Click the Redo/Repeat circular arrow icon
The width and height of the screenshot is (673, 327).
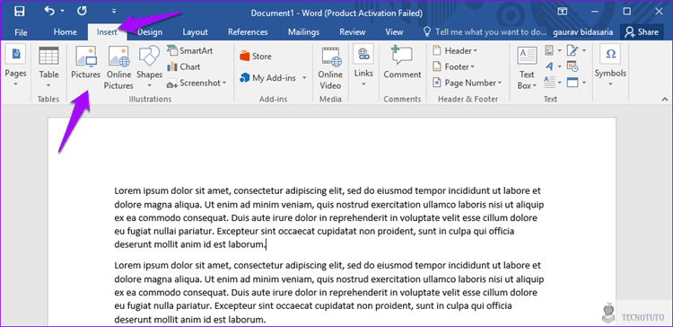coord(82,11)
